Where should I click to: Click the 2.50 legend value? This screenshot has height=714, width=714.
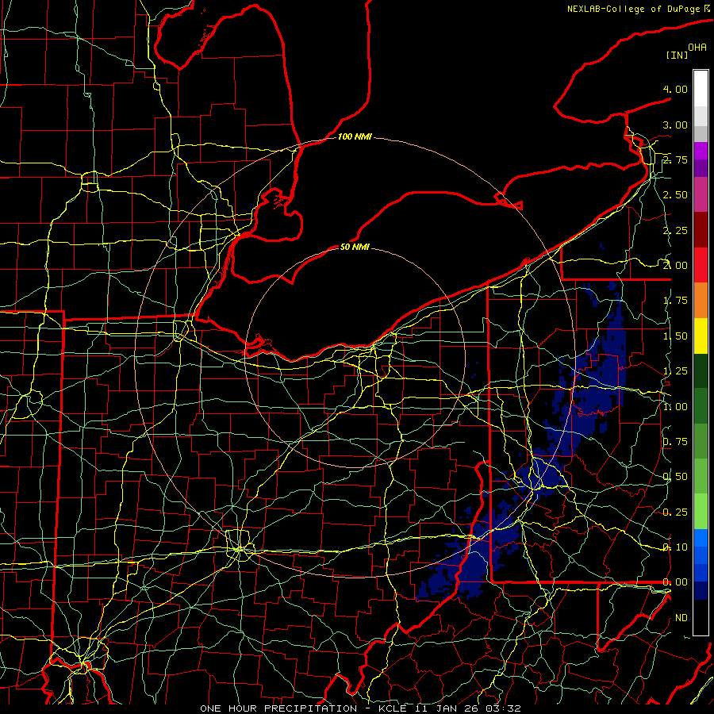tap(675, 195)
